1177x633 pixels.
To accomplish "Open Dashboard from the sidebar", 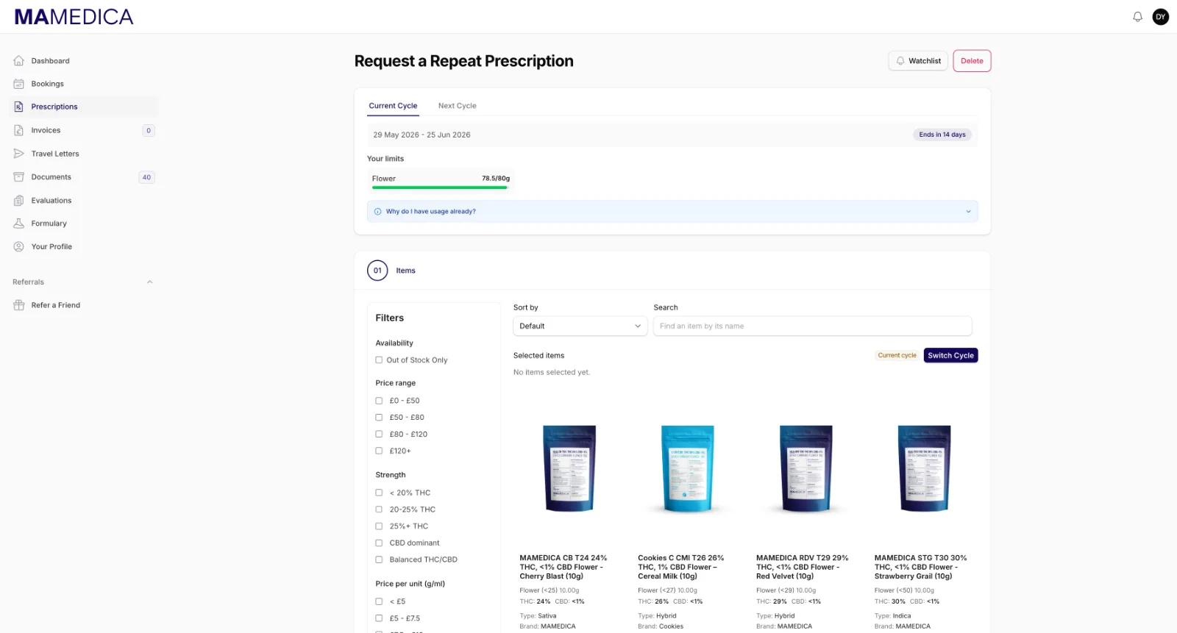I will pyautogui.click(x=84, y=61).
